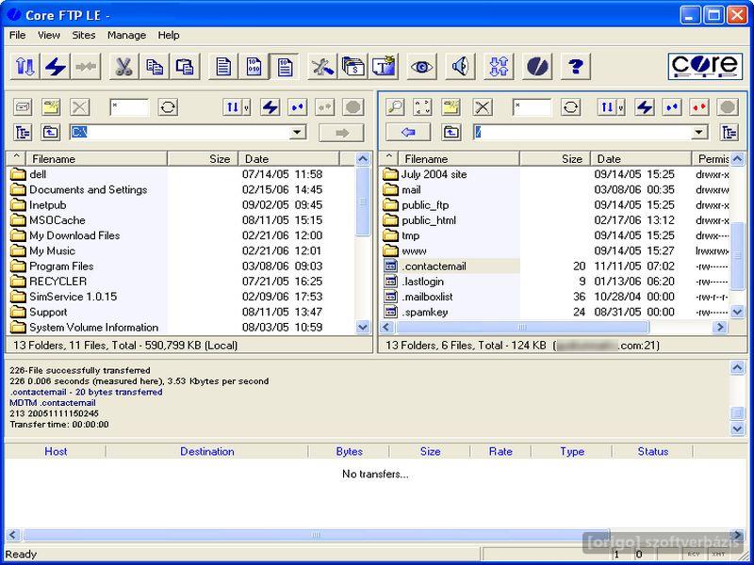The width and height of the screenshot is (754, 565).
Task: Open the View menu
Action: click(x=49, y=35)
